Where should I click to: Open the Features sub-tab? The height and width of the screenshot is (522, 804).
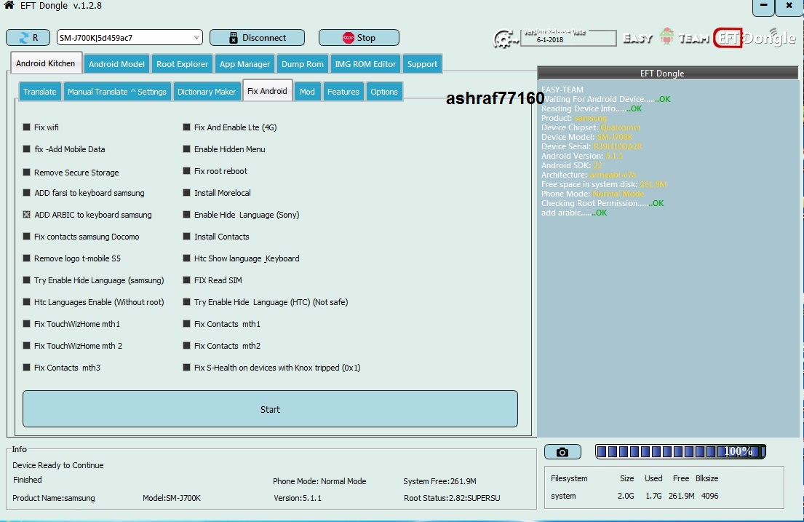click(343, 91)
